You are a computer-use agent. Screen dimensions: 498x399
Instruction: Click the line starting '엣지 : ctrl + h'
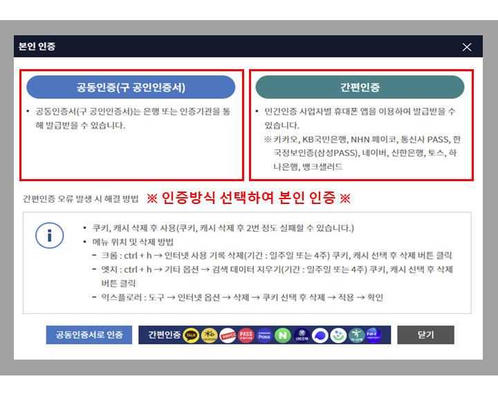pos(277,276)
